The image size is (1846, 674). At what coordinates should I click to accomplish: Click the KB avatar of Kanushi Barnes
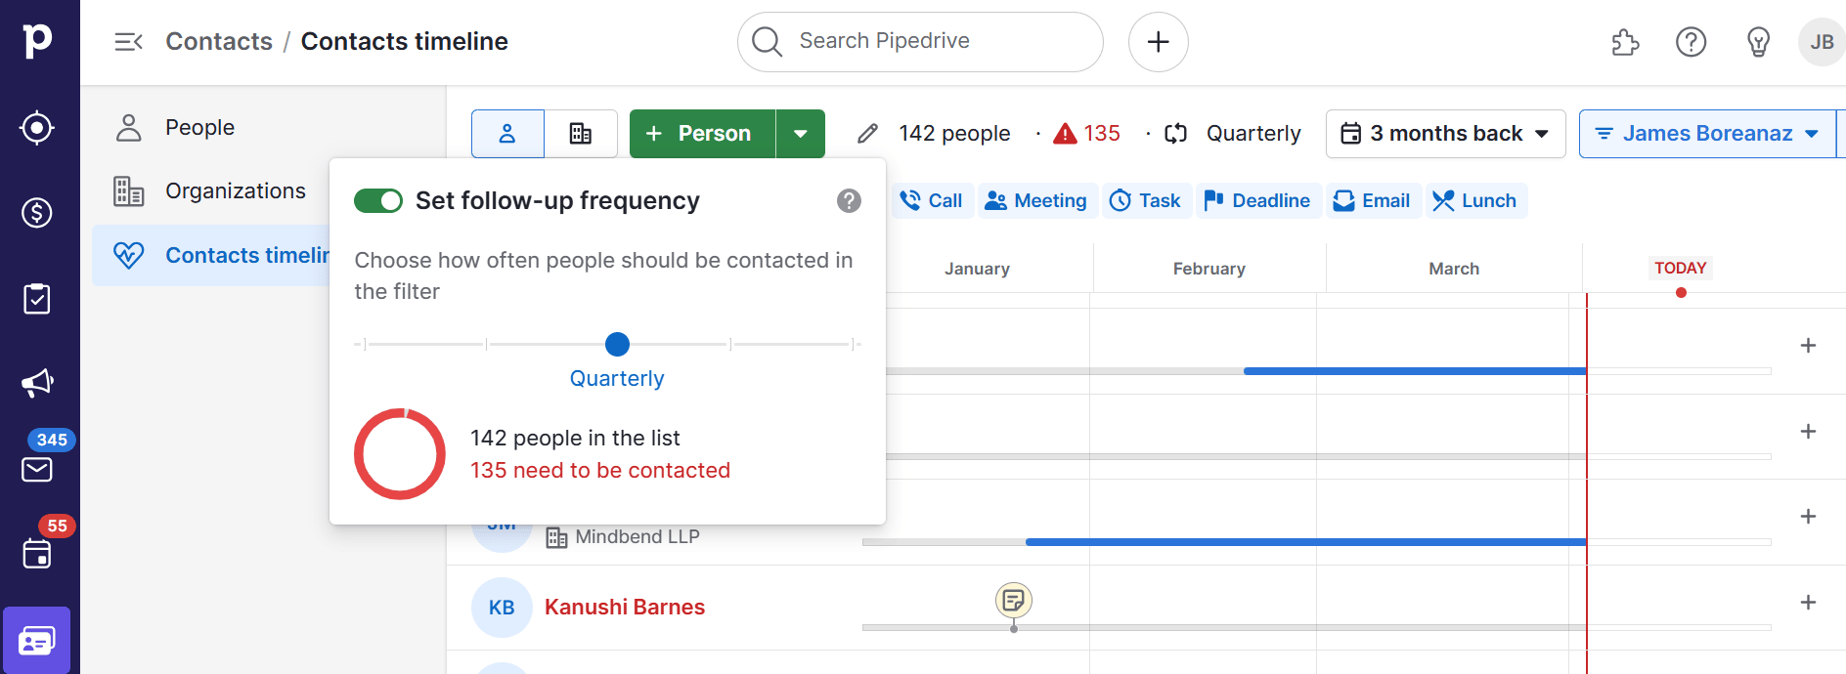[x=502, y=608]
